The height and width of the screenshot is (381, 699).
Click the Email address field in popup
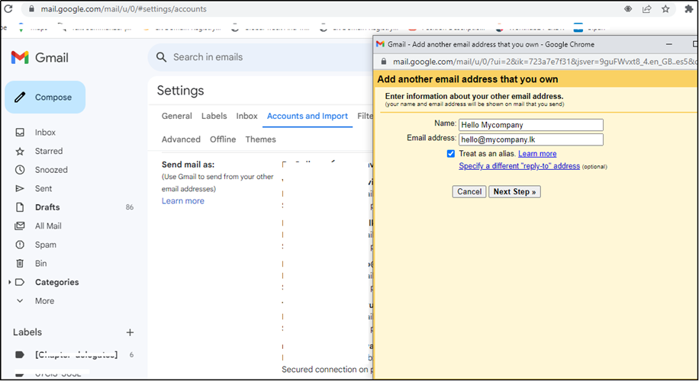pos(531,139)
